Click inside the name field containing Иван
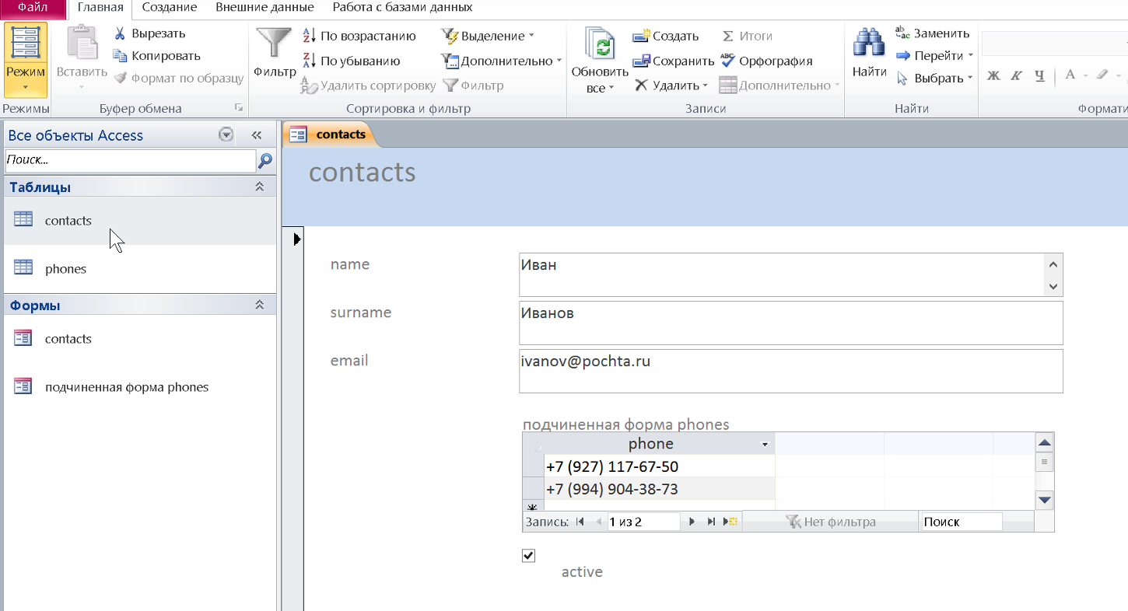The height and width of the screenshot is (611, 1128). point(781,274)
